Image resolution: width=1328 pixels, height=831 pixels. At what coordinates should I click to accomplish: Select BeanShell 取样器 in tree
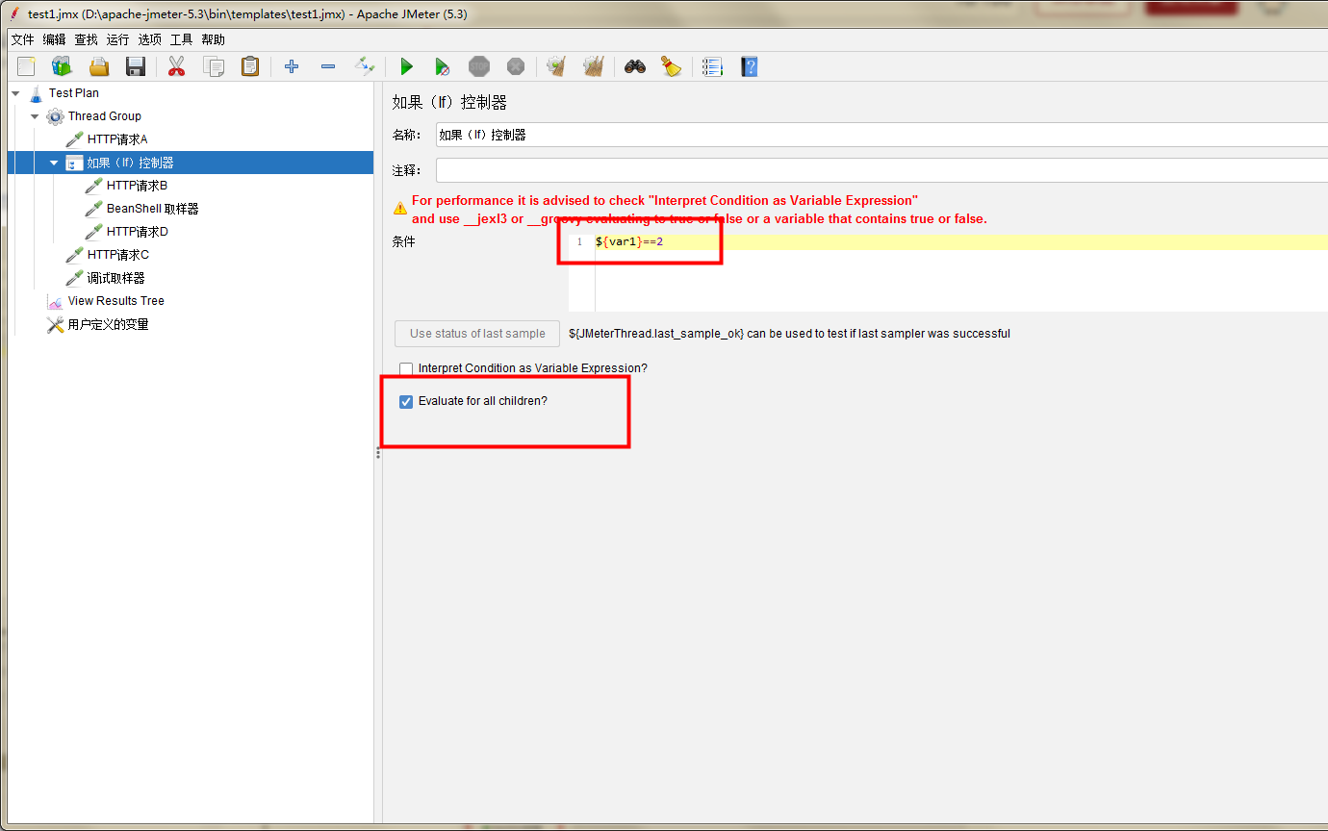152,209
